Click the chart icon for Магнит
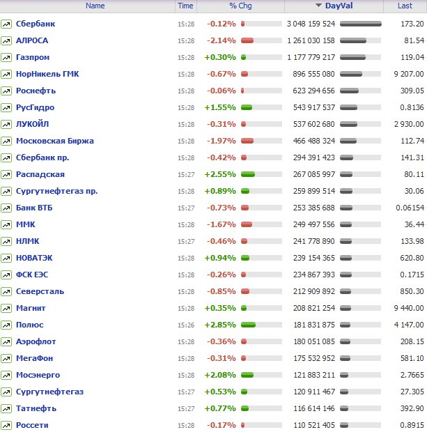Image resolution: width=427 pixels, height=432 pixels. [6, 308]
